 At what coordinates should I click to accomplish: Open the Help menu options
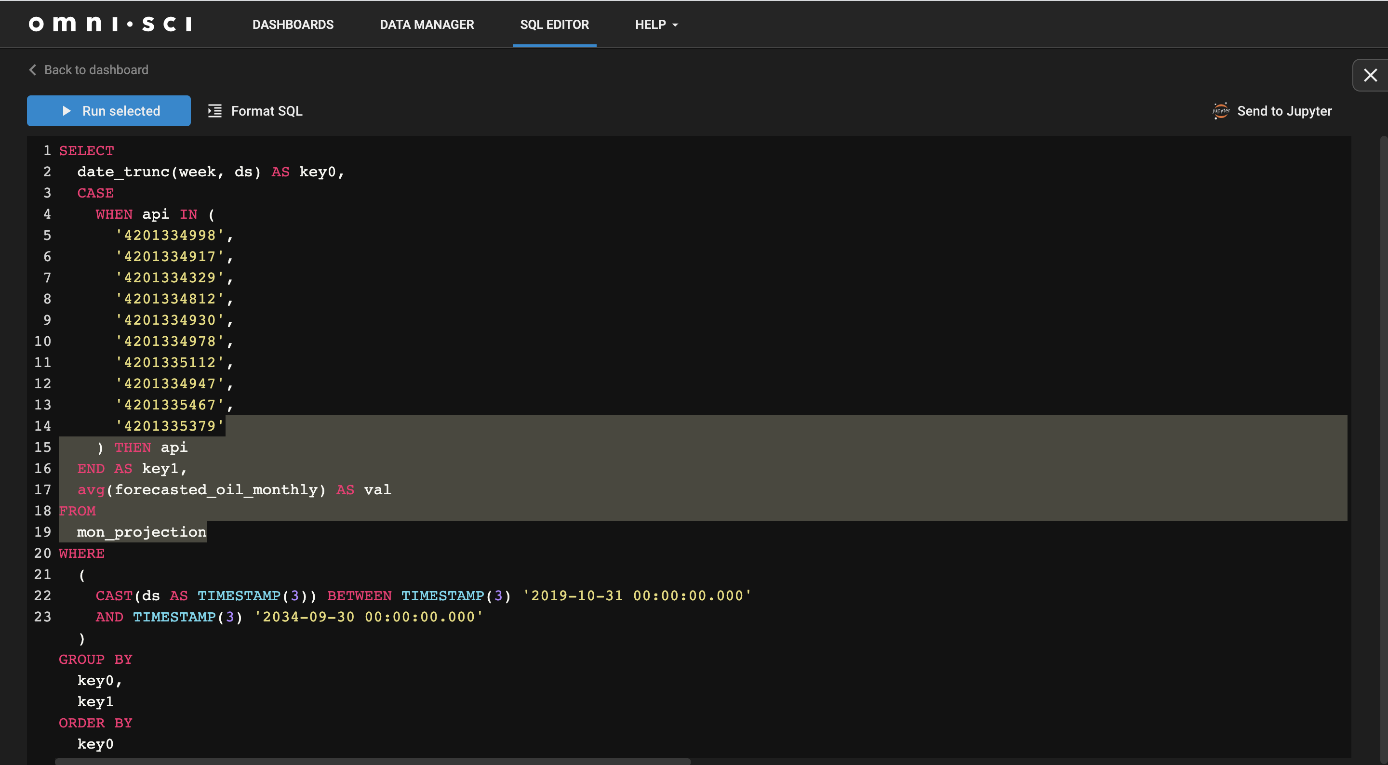(x=656, y=24)
